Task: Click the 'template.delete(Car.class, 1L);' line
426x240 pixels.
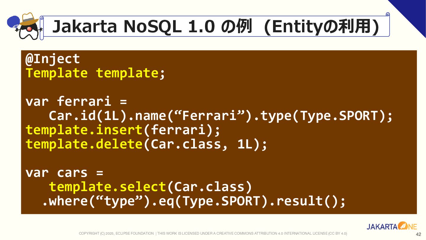Action: [146, 144]
